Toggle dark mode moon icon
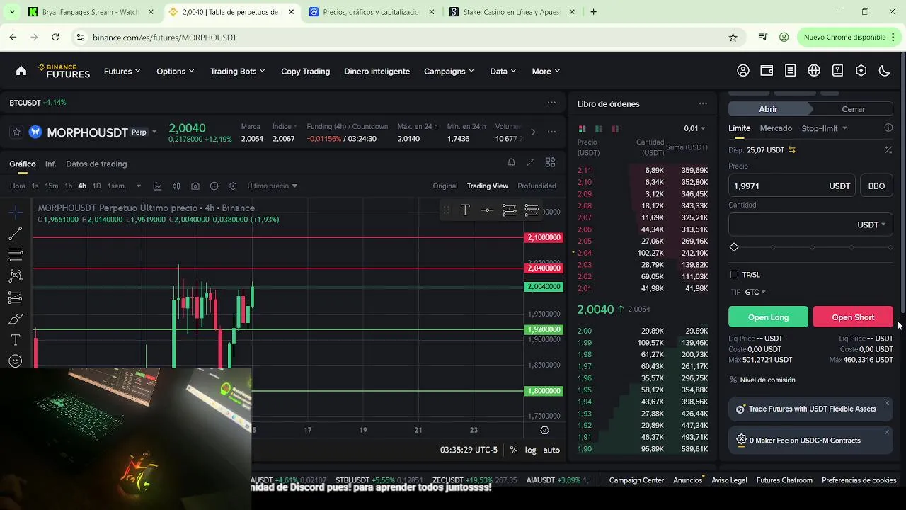 (884, 71)
